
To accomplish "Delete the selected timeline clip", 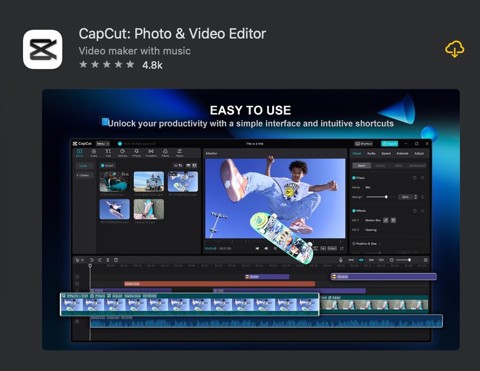I will tap(116, 260).
